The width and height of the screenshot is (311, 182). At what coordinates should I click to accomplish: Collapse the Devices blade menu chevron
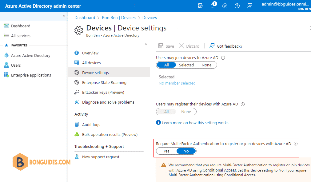click(146, 44)
